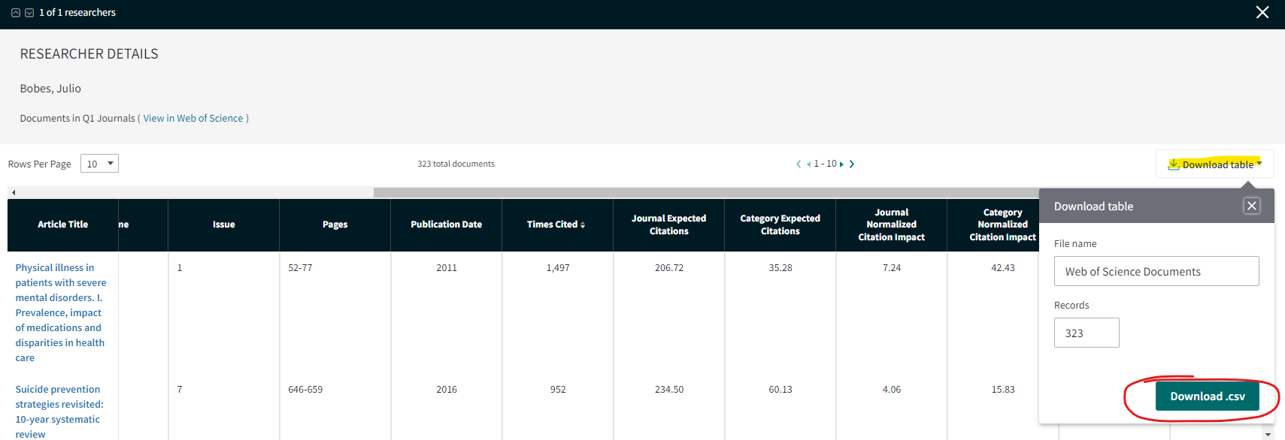Go to next researcher using down chevron

coord(29,13)
